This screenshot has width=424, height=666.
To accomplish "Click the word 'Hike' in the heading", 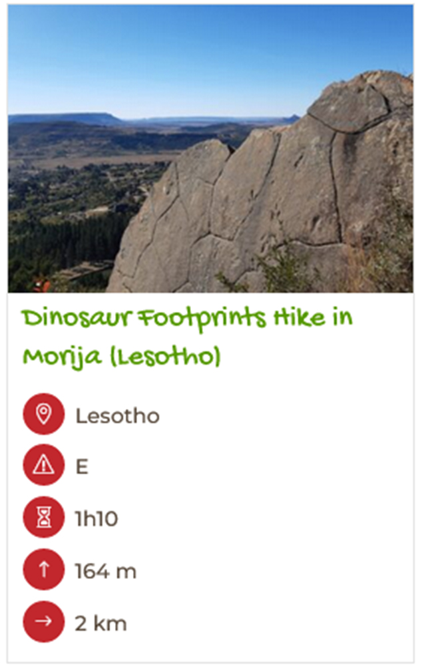I will click(x=300, y=318).
